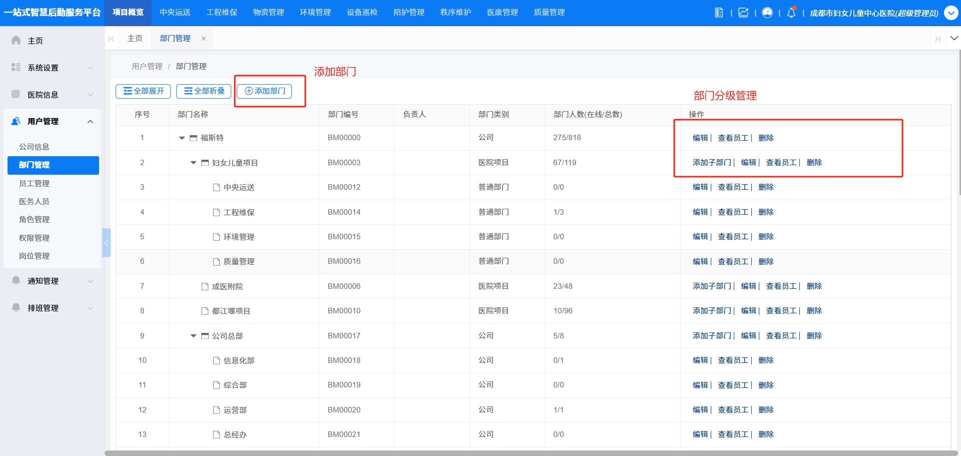Click file icon next to 工程维保
Viewport: 961px width, 456px height.
pos(216,212)
